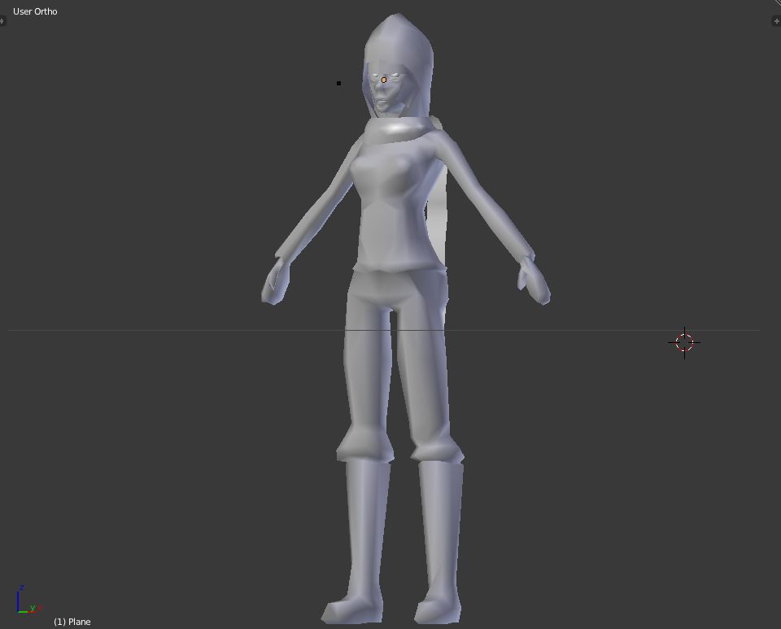Click the green Y axis label of gizmo

coord(33,608)
